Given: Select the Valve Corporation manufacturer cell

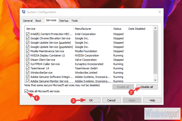Looking at the screenshot, I should point(86,60).
